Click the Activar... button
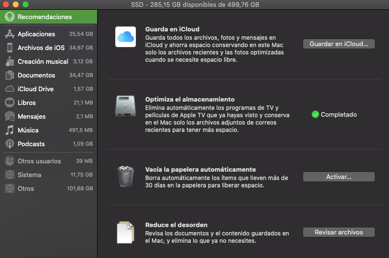 (338, 177)
